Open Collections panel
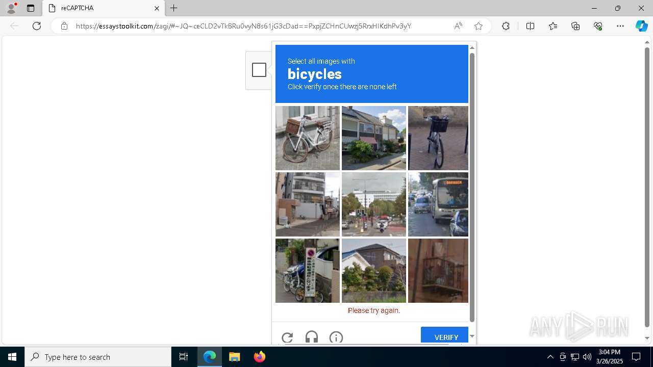Screen dimensions: 653x367 (575, 26)
